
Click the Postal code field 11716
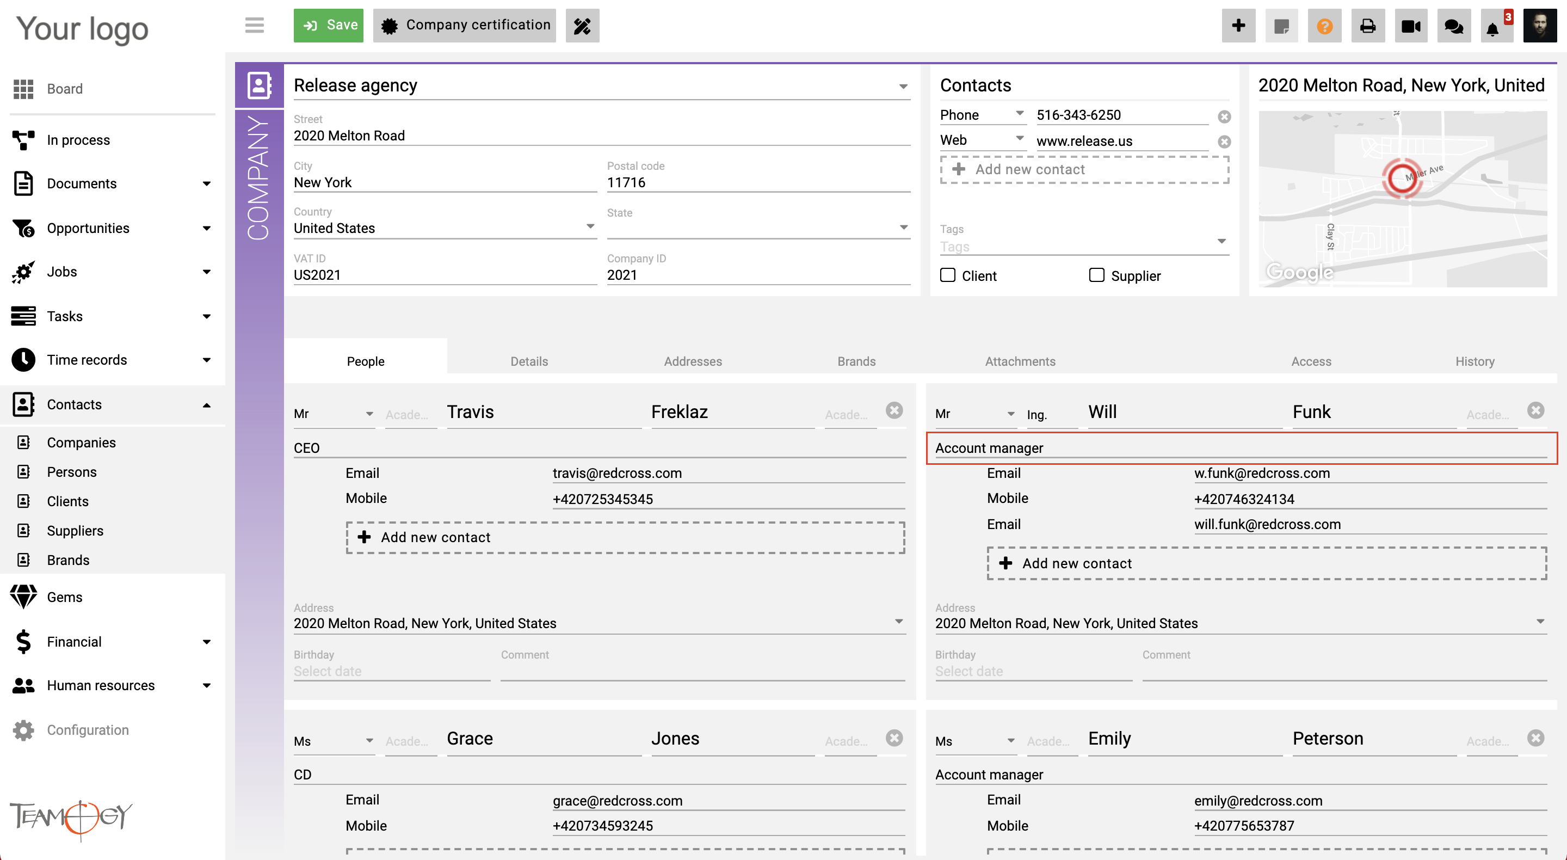click(758, 182)
